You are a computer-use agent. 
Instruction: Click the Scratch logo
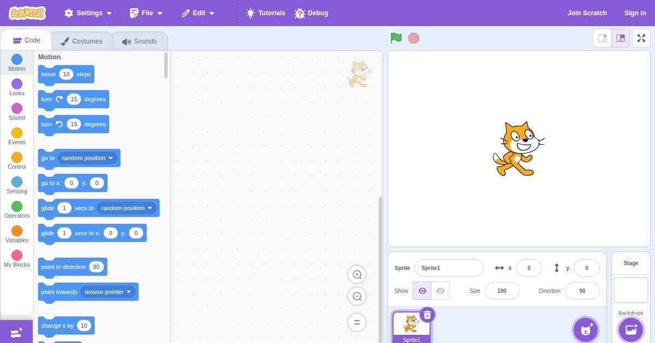(27, 13)
